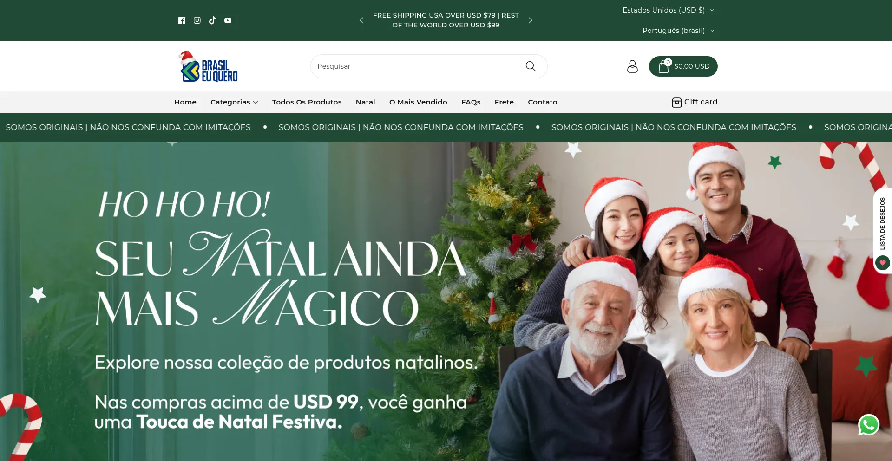Screen dimensions: 892x461
Task: Open the cart showing $0.00 USD
Action: pyautogui.click(x=683, y=66)
